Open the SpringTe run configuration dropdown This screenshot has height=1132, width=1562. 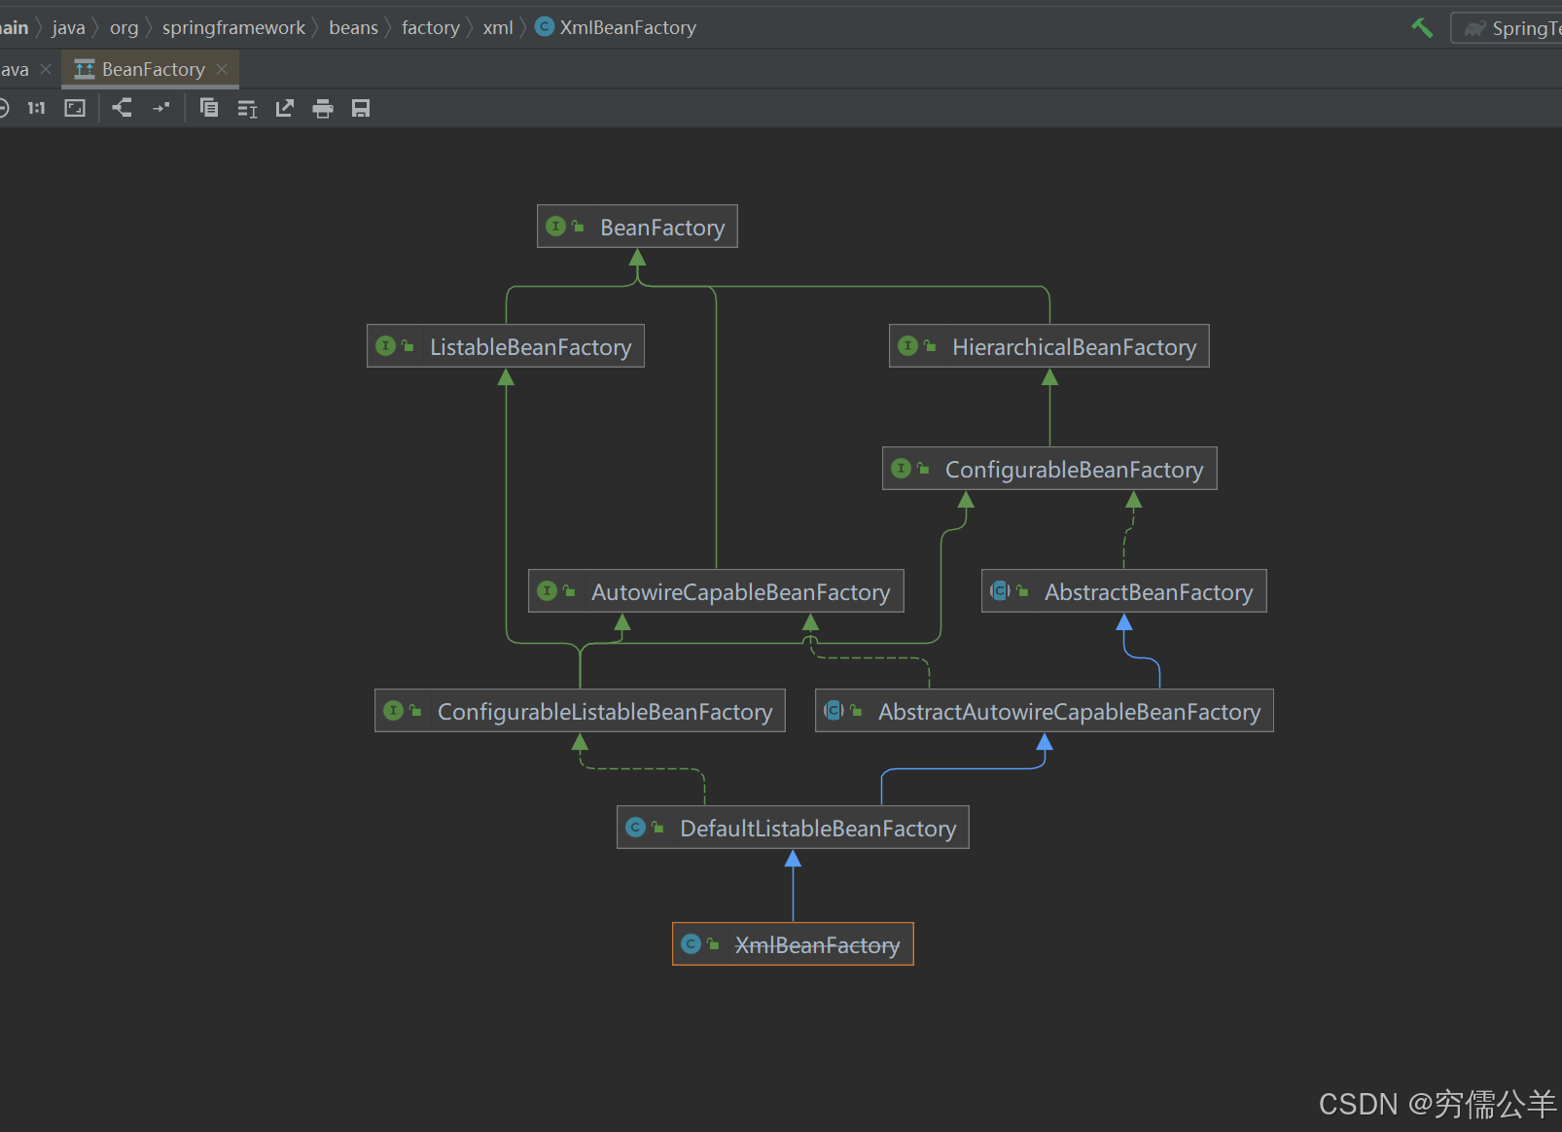[1508, 28]
